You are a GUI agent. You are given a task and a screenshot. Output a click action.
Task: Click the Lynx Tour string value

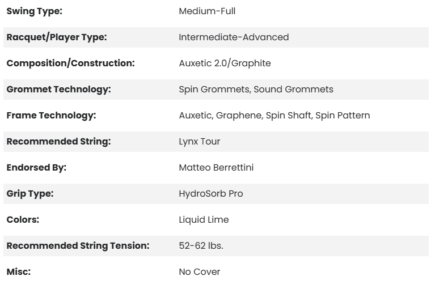click(x=199, y=142)
